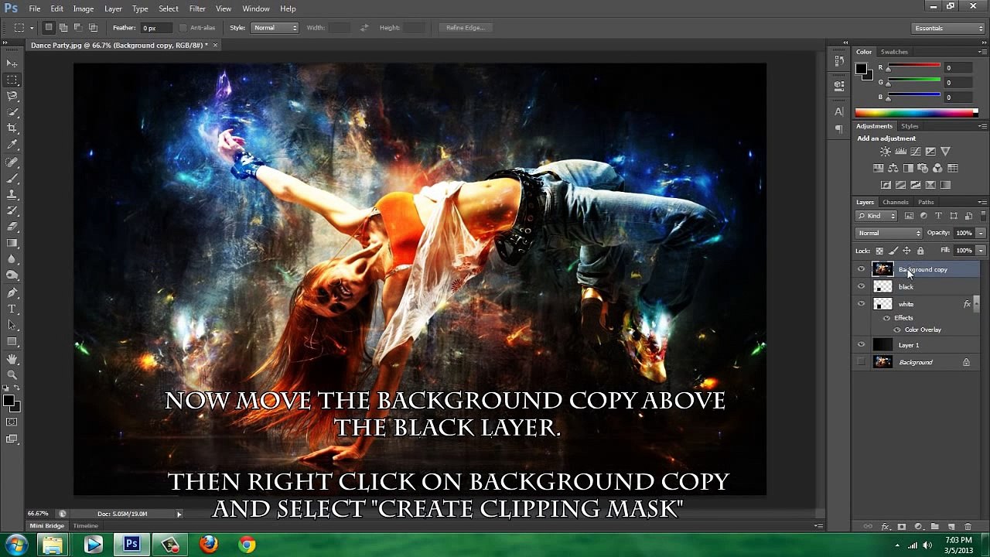Hide the white layer

coord(861,304)
